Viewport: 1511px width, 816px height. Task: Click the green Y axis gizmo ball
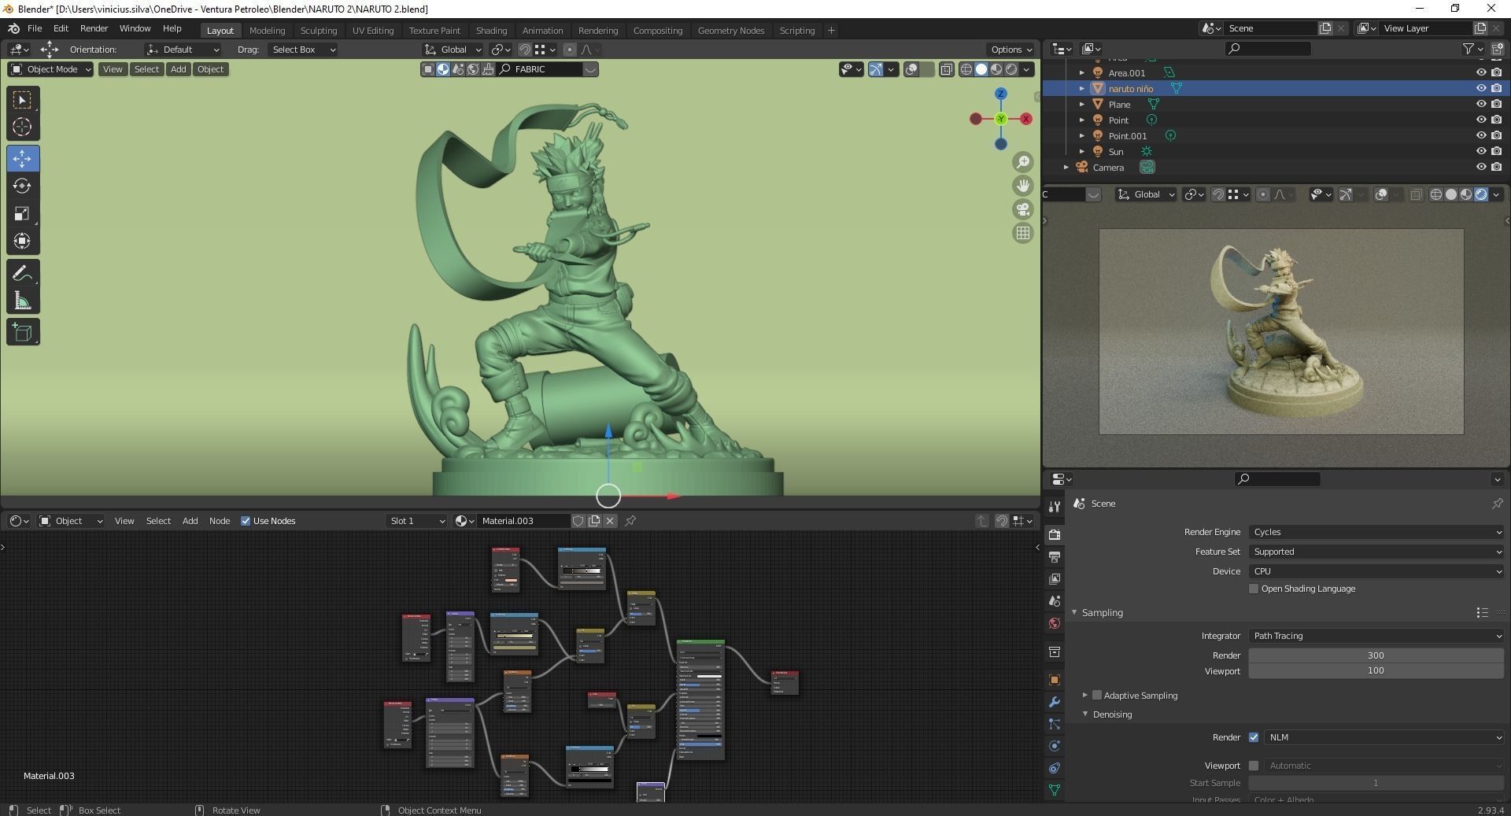pyautogui.click(x=1001, y=119)
